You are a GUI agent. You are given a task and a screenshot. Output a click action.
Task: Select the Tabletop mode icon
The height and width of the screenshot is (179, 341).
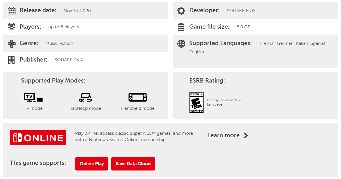pos(85,97)
